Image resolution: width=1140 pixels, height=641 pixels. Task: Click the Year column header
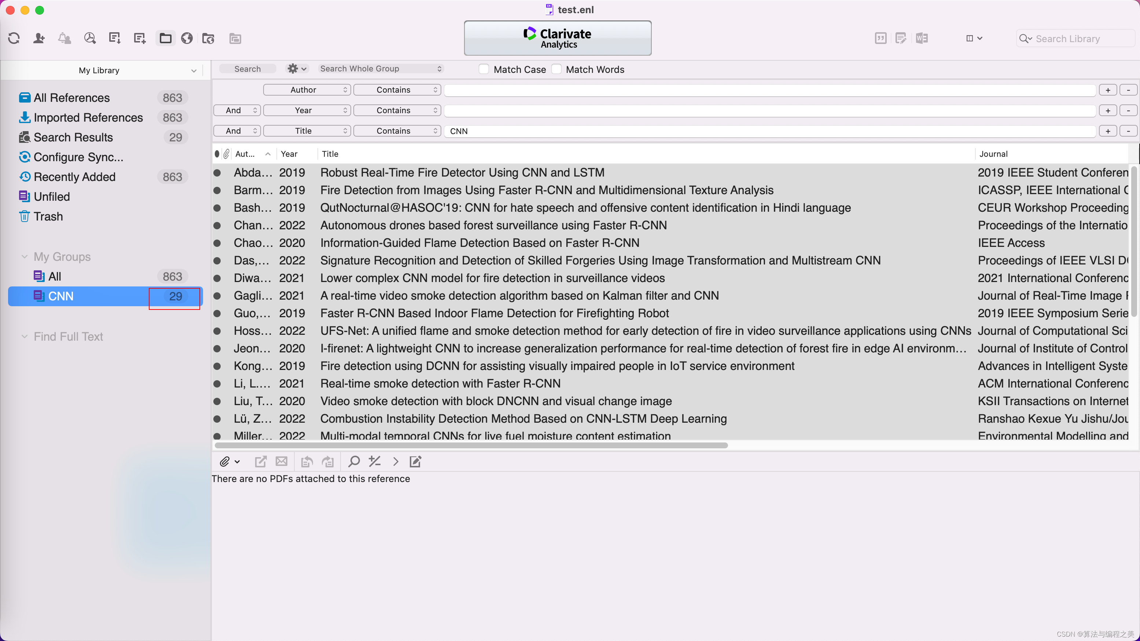pyautogui.click(x=289, y=154)
